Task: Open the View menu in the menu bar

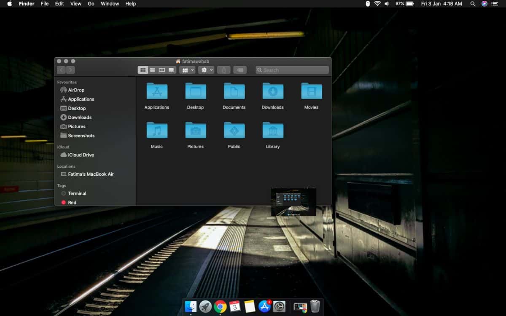Action: [x=76, y=4]
